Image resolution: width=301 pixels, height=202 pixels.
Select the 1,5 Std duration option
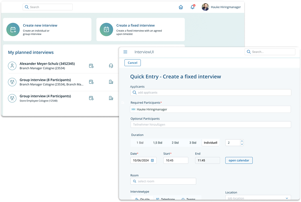pos(157,143)
